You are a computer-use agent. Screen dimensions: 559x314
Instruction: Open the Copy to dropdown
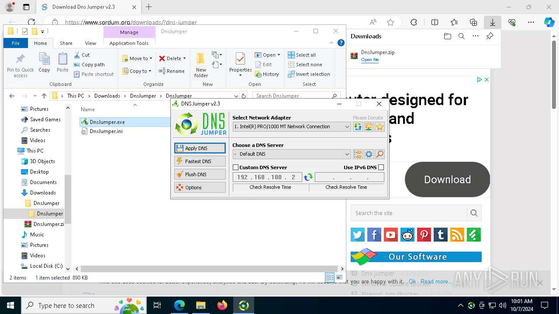(x=137, y=71)
